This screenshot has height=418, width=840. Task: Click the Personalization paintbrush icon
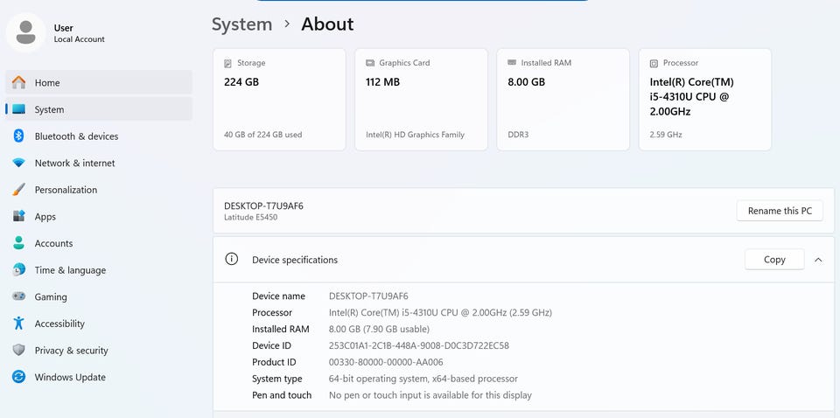coord(18,190)
